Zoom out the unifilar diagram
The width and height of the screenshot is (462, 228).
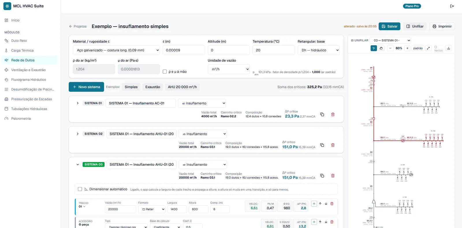point(390,48)
